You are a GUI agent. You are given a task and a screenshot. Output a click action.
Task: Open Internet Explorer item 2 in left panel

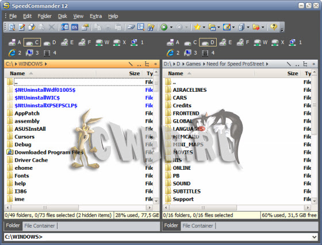coord(14,53)
